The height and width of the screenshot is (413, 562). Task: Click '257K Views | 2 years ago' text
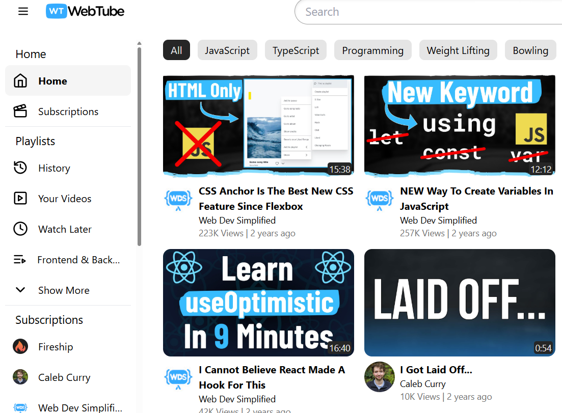(x=448, y=233)
